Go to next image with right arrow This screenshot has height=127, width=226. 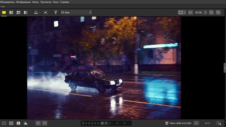pyautogui.click(x=219, y=123)
